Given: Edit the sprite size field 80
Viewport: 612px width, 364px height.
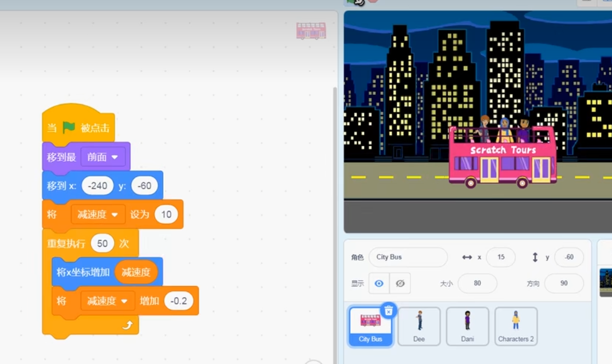Looking at the screenshot, I should click(477, 283).
